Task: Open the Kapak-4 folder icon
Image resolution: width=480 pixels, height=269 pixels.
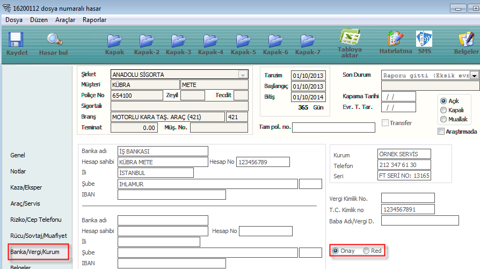Action: pos(210,41)
